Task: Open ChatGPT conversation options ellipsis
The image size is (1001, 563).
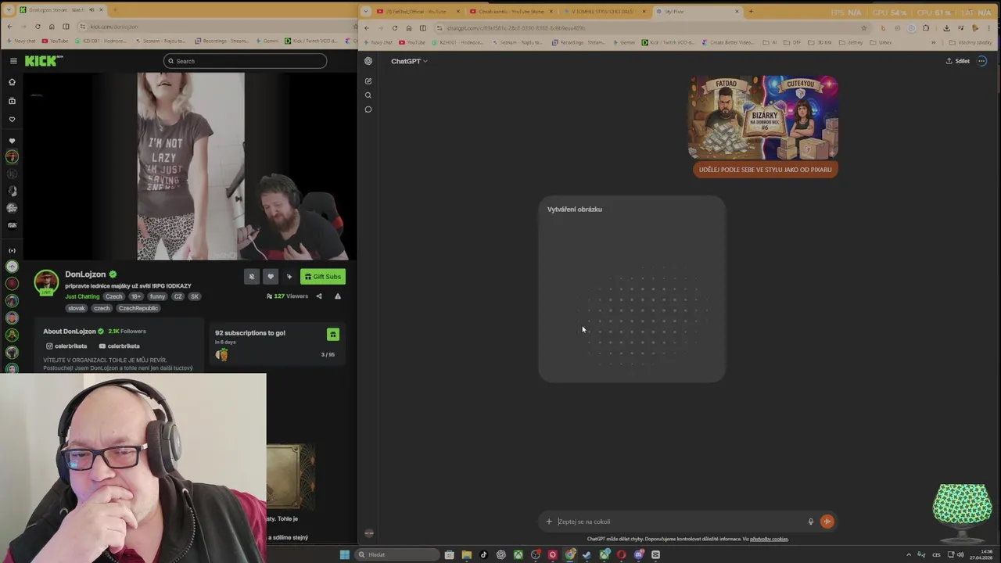Action: coord(982,61)
